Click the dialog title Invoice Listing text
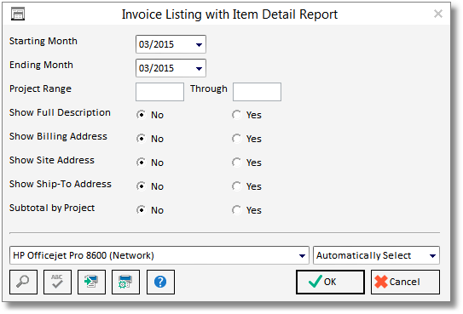Screen dimensions: 463x314 229,14
